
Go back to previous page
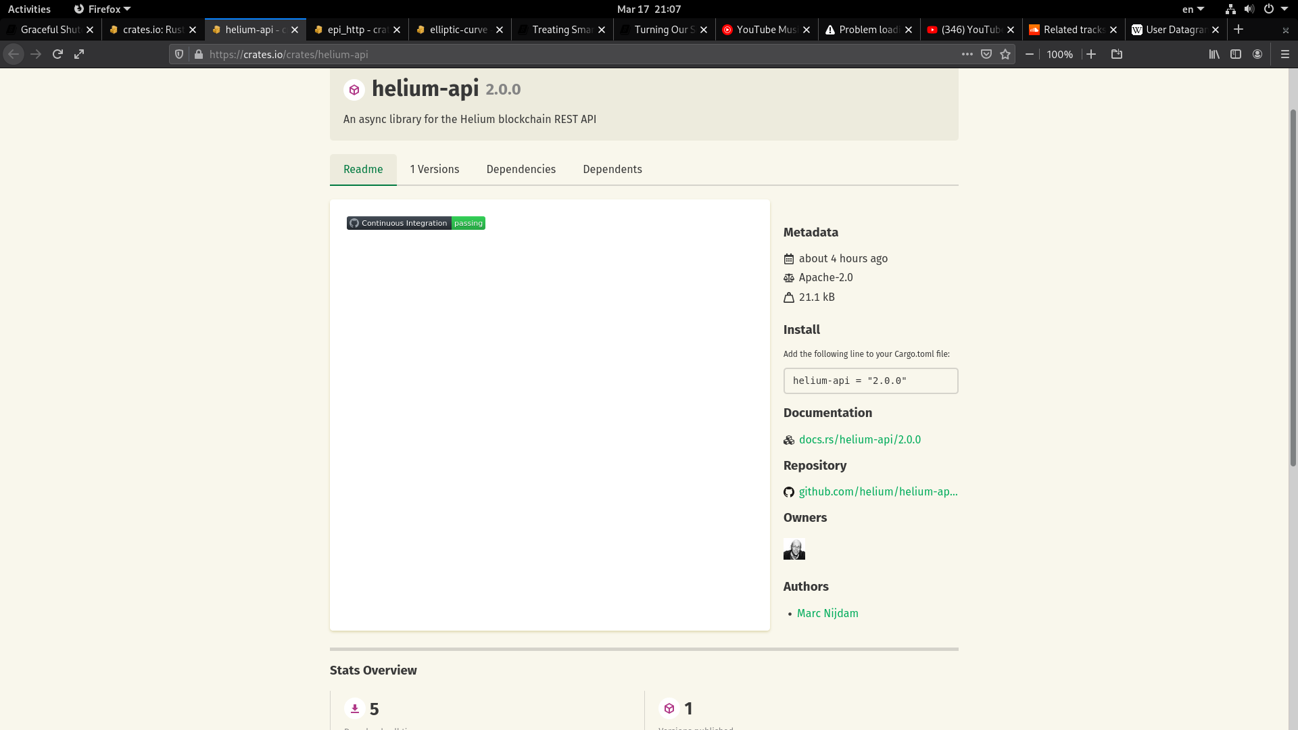point(14,54)
